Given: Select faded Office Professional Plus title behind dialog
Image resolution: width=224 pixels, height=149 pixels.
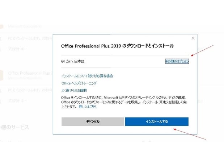Looking at the screenshot, I should 30,73.
